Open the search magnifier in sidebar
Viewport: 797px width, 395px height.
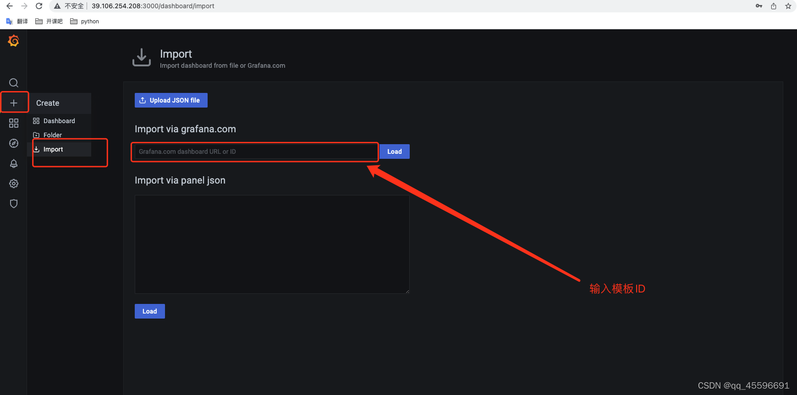click(14, 83)
